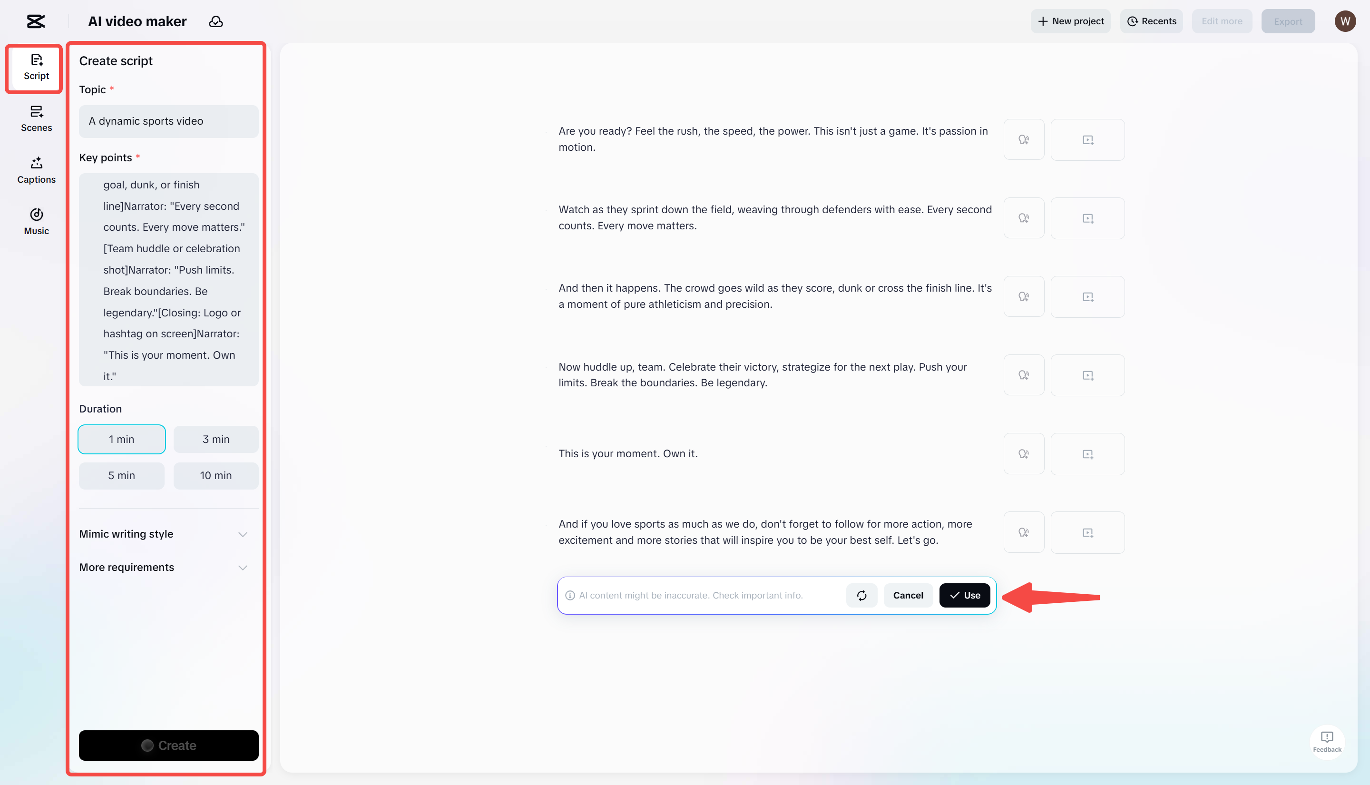Select the Script panel icon
Viewport: 1370px width, 785px height.
pos(36,68)
